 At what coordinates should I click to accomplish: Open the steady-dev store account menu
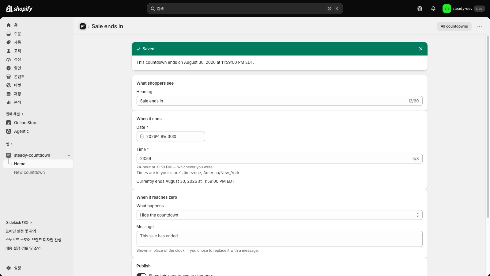[464, 9]
